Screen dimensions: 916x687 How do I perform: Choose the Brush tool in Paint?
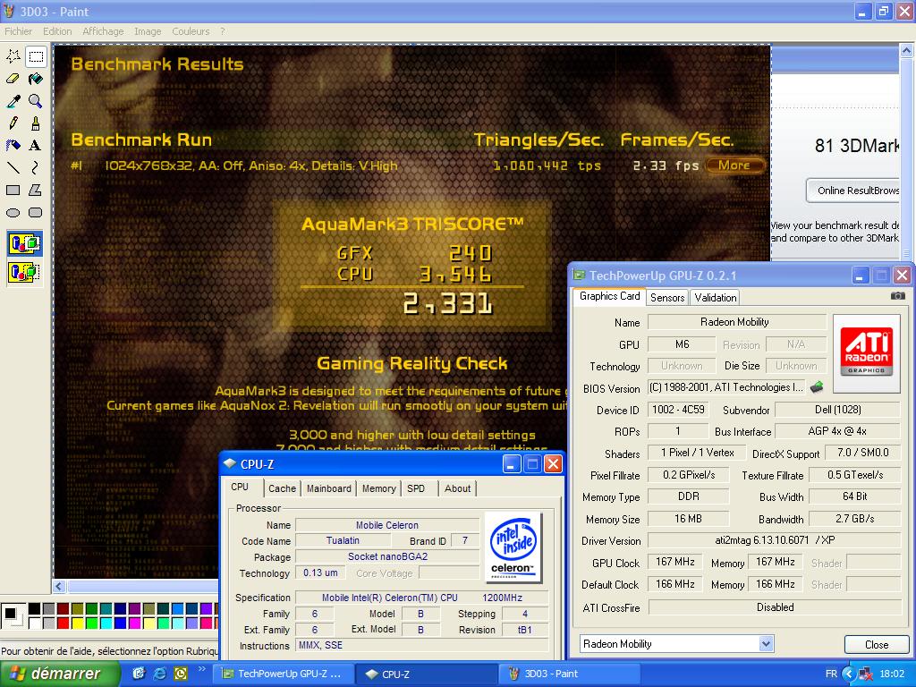[x=36, y=123]
